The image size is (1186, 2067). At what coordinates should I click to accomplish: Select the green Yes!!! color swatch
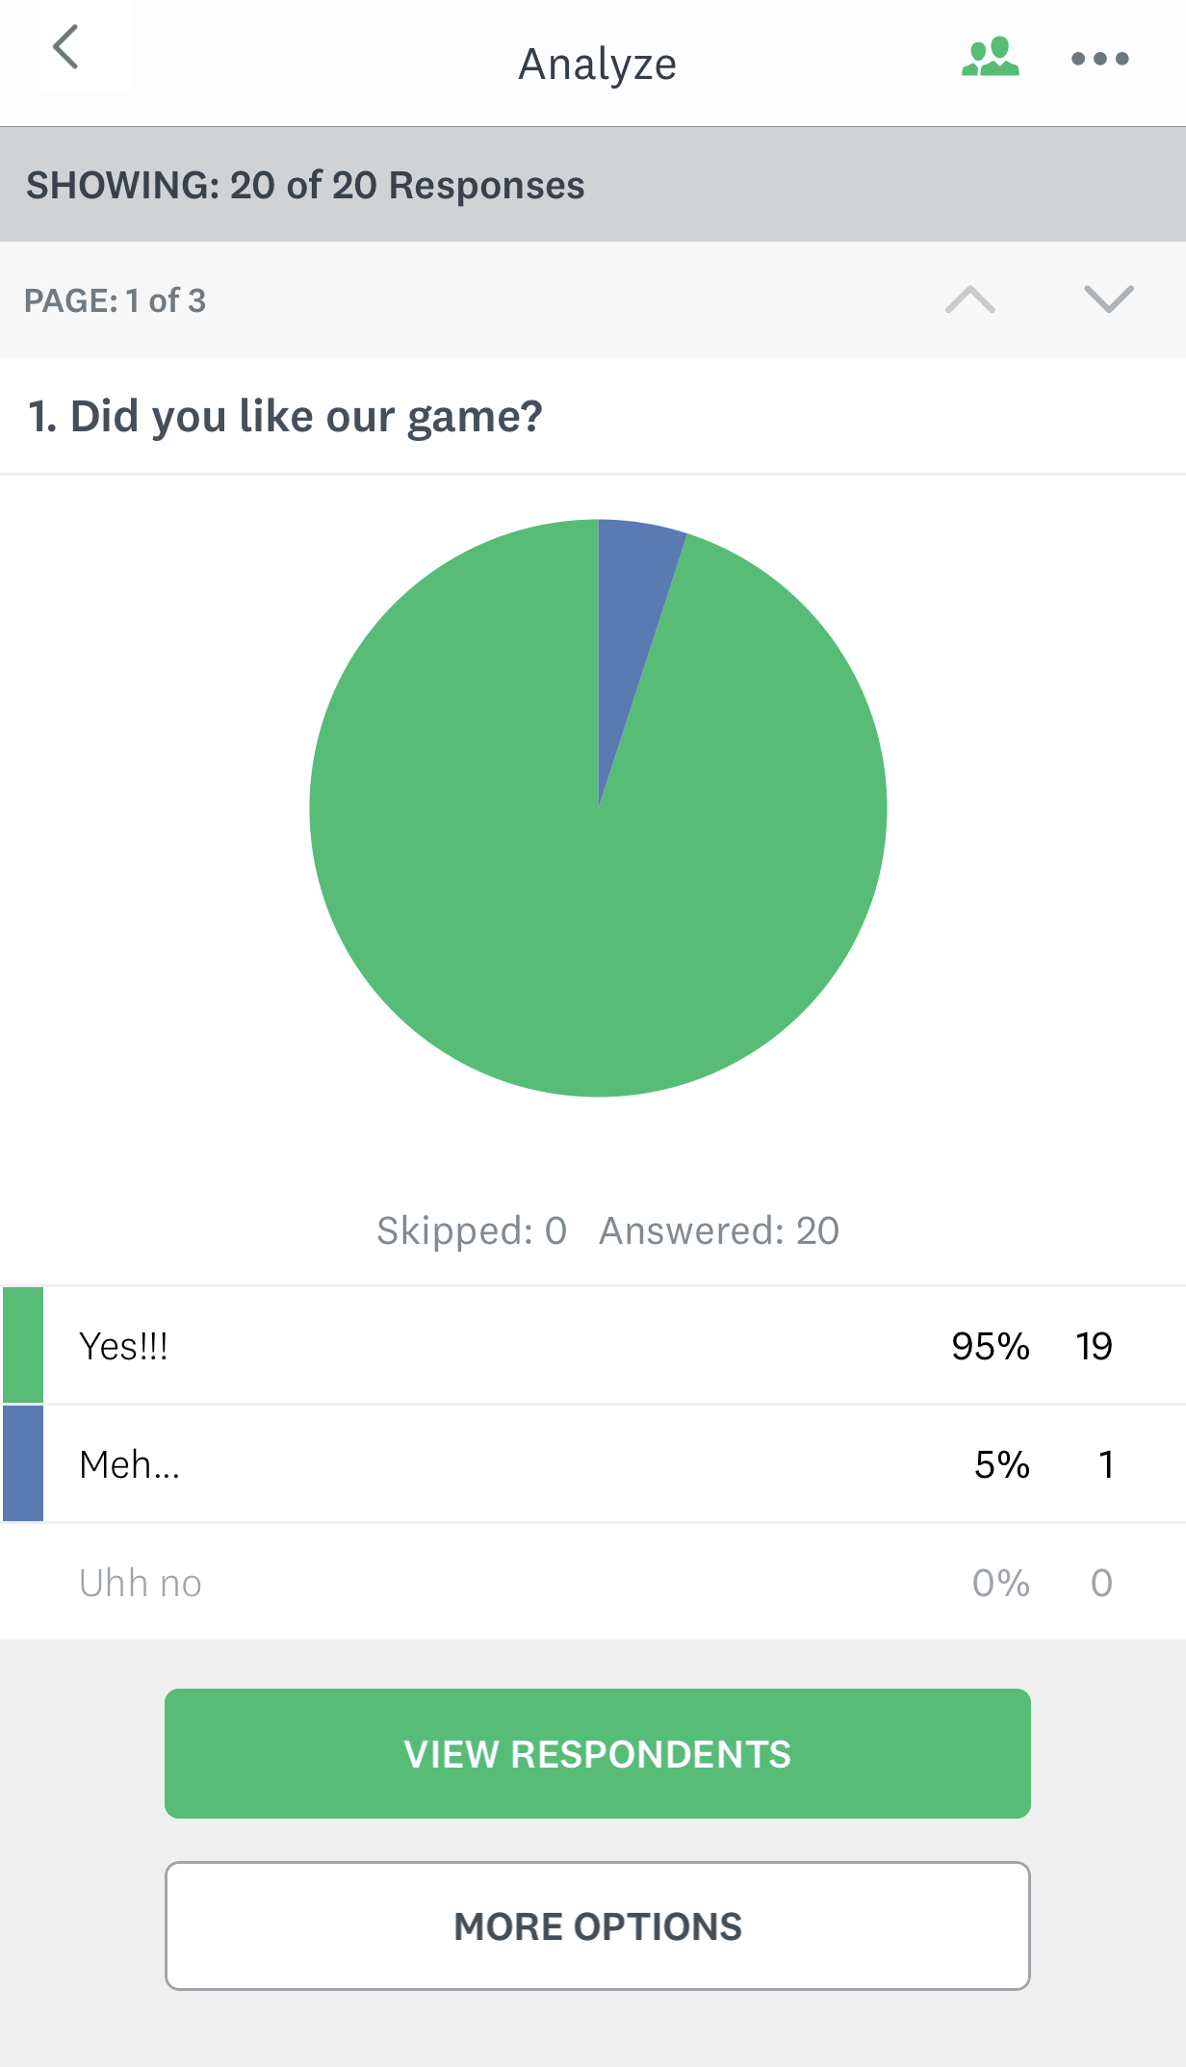[x=23, y=1345]
